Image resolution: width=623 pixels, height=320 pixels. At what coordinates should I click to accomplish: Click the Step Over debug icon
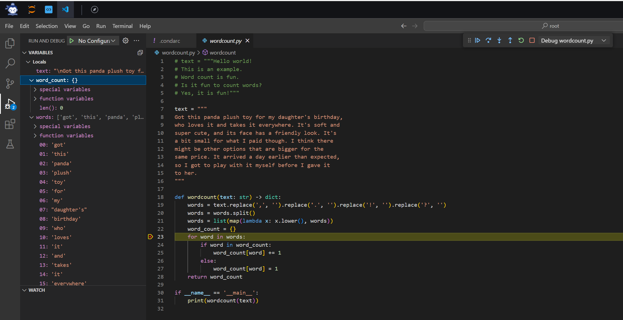(488, 41)
